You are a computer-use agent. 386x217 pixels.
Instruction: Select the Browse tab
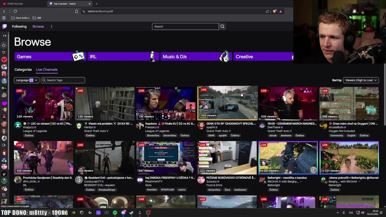(x=38, y=27)
